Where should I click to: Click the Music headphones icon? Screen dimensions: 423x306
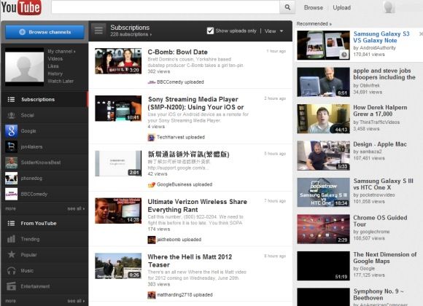[x=12, y=270]
